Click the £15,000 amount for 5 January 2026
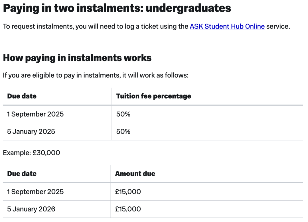The image size is (308, 222). point(128,209)
